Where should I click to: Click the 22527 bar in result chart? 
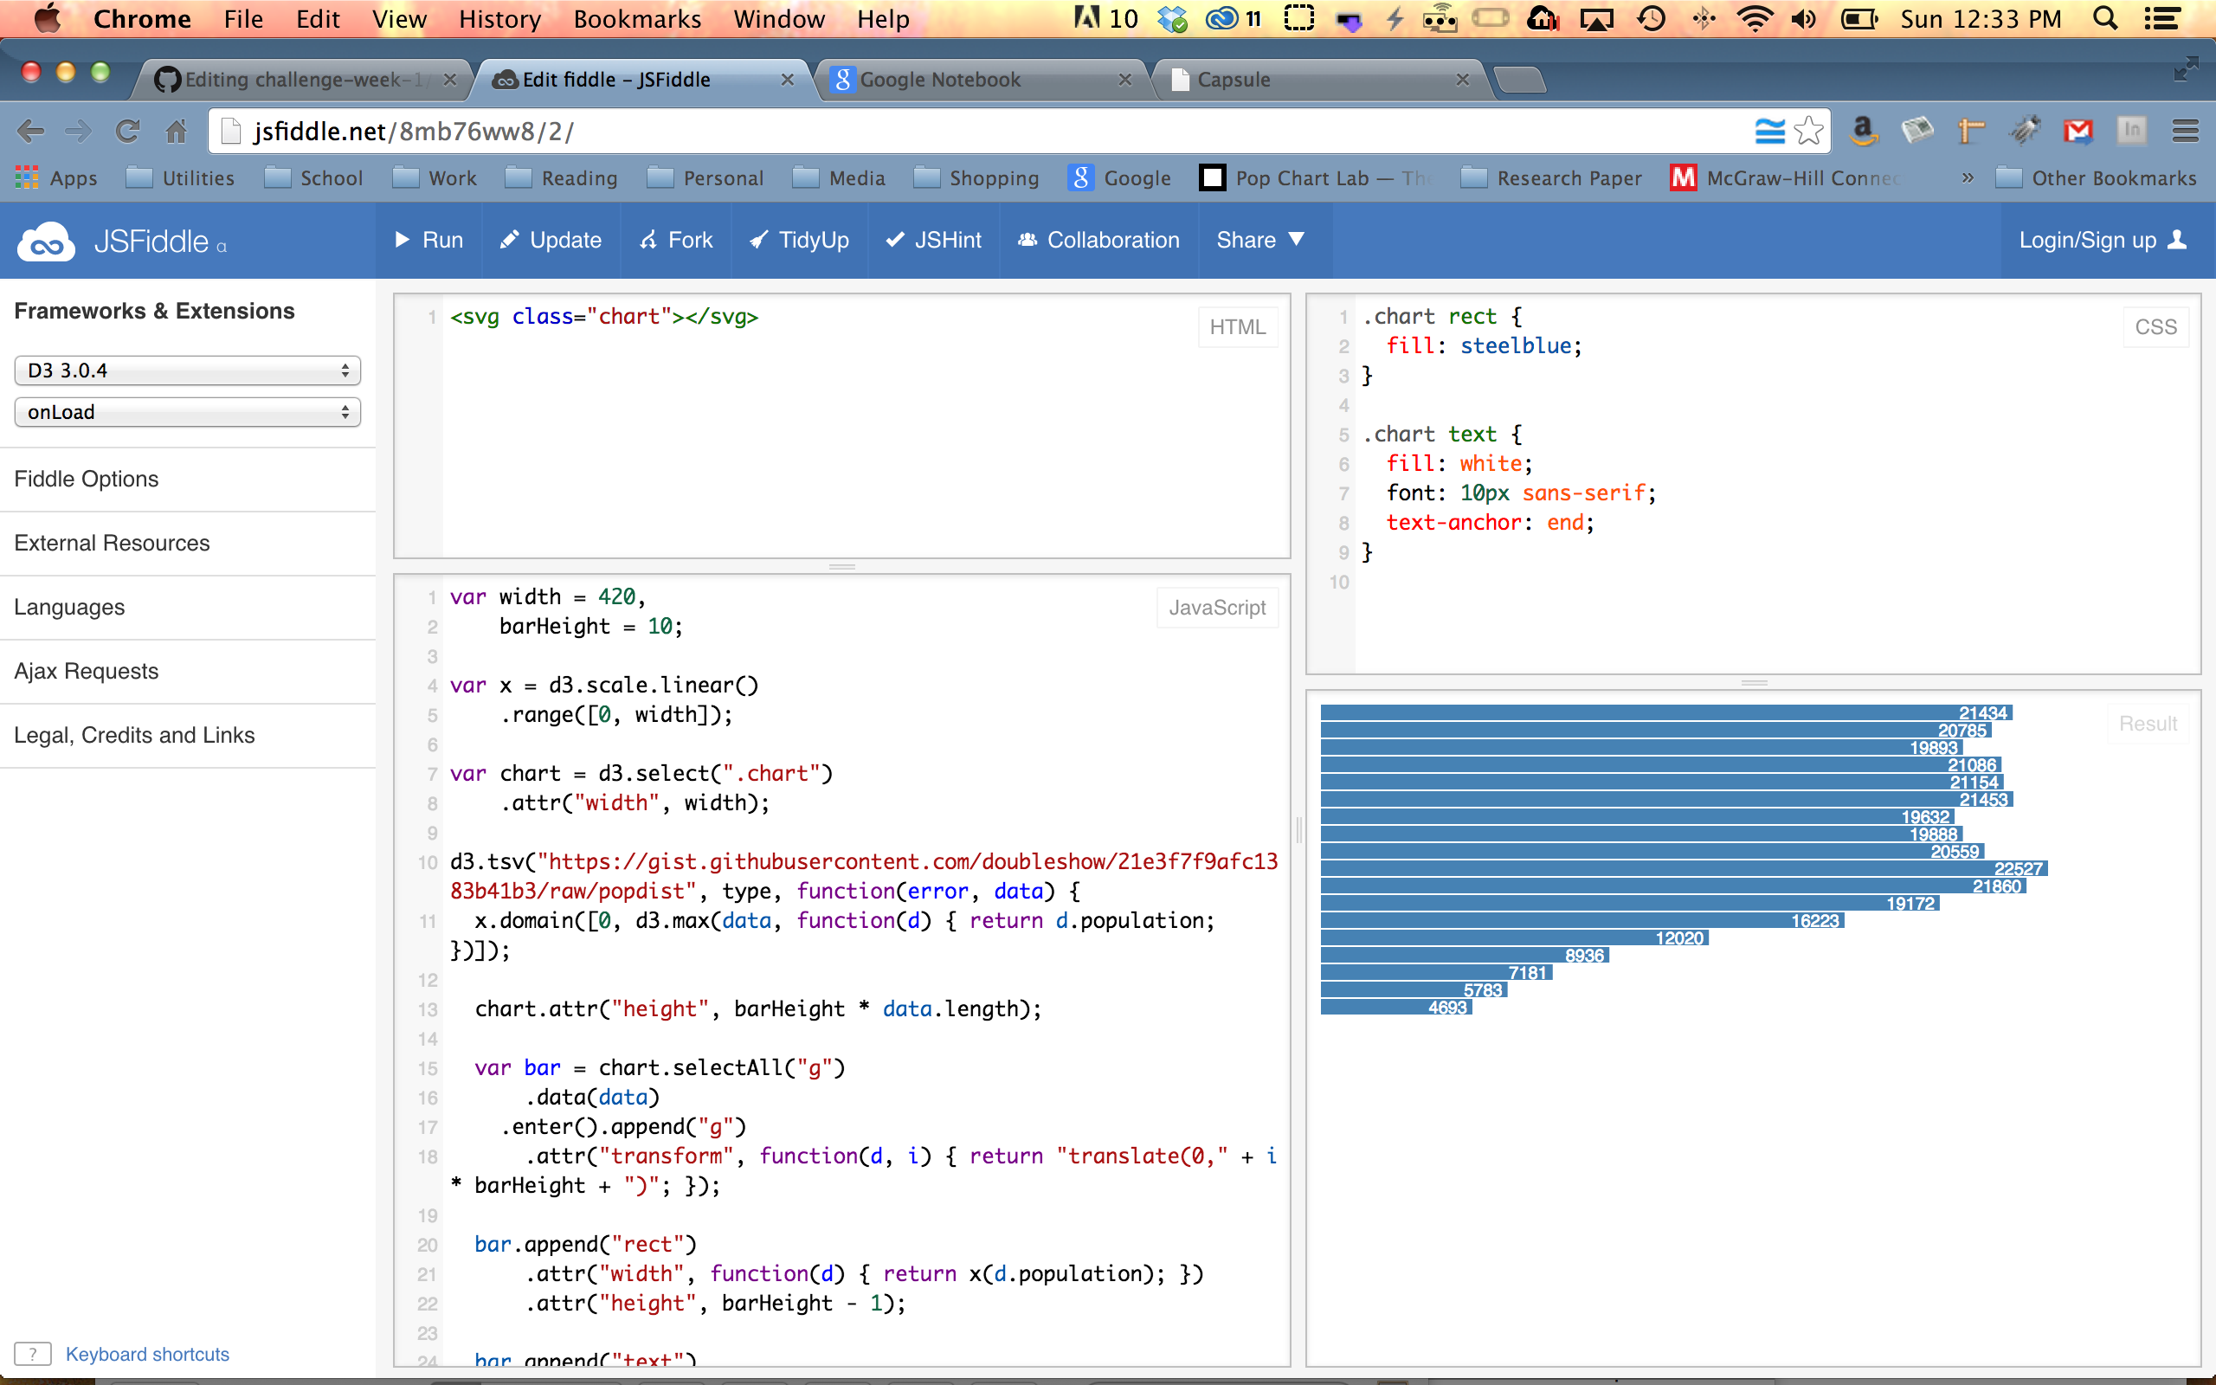(1684, 868)
